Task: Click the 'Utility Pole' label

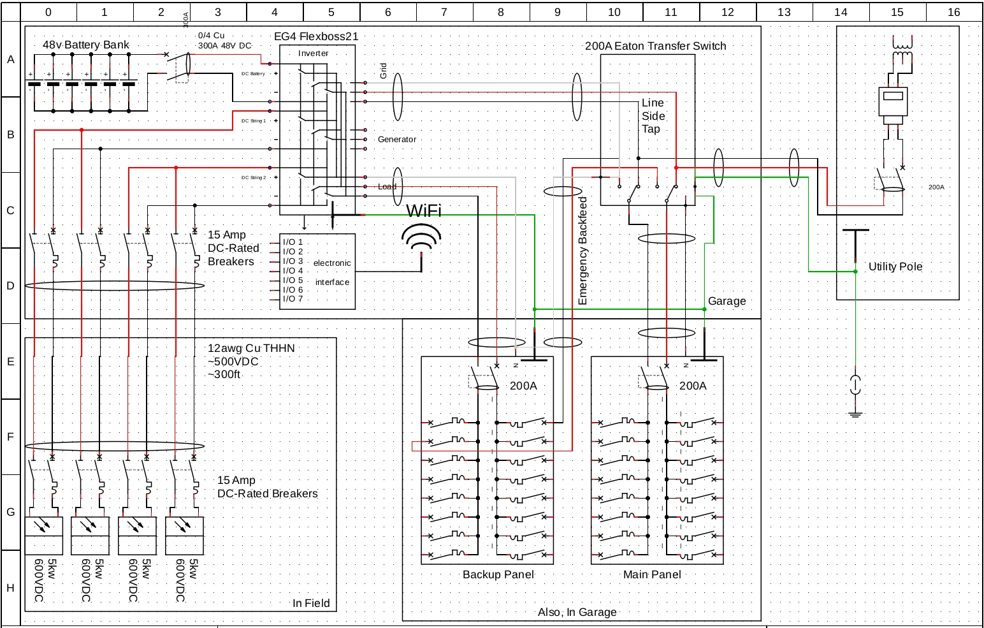Action: point(895,267)
